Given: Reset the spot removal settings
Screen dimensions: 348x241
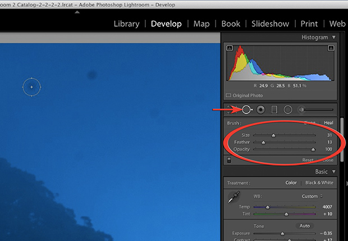Looking at the screenshot, I should [x=308, y=160].
